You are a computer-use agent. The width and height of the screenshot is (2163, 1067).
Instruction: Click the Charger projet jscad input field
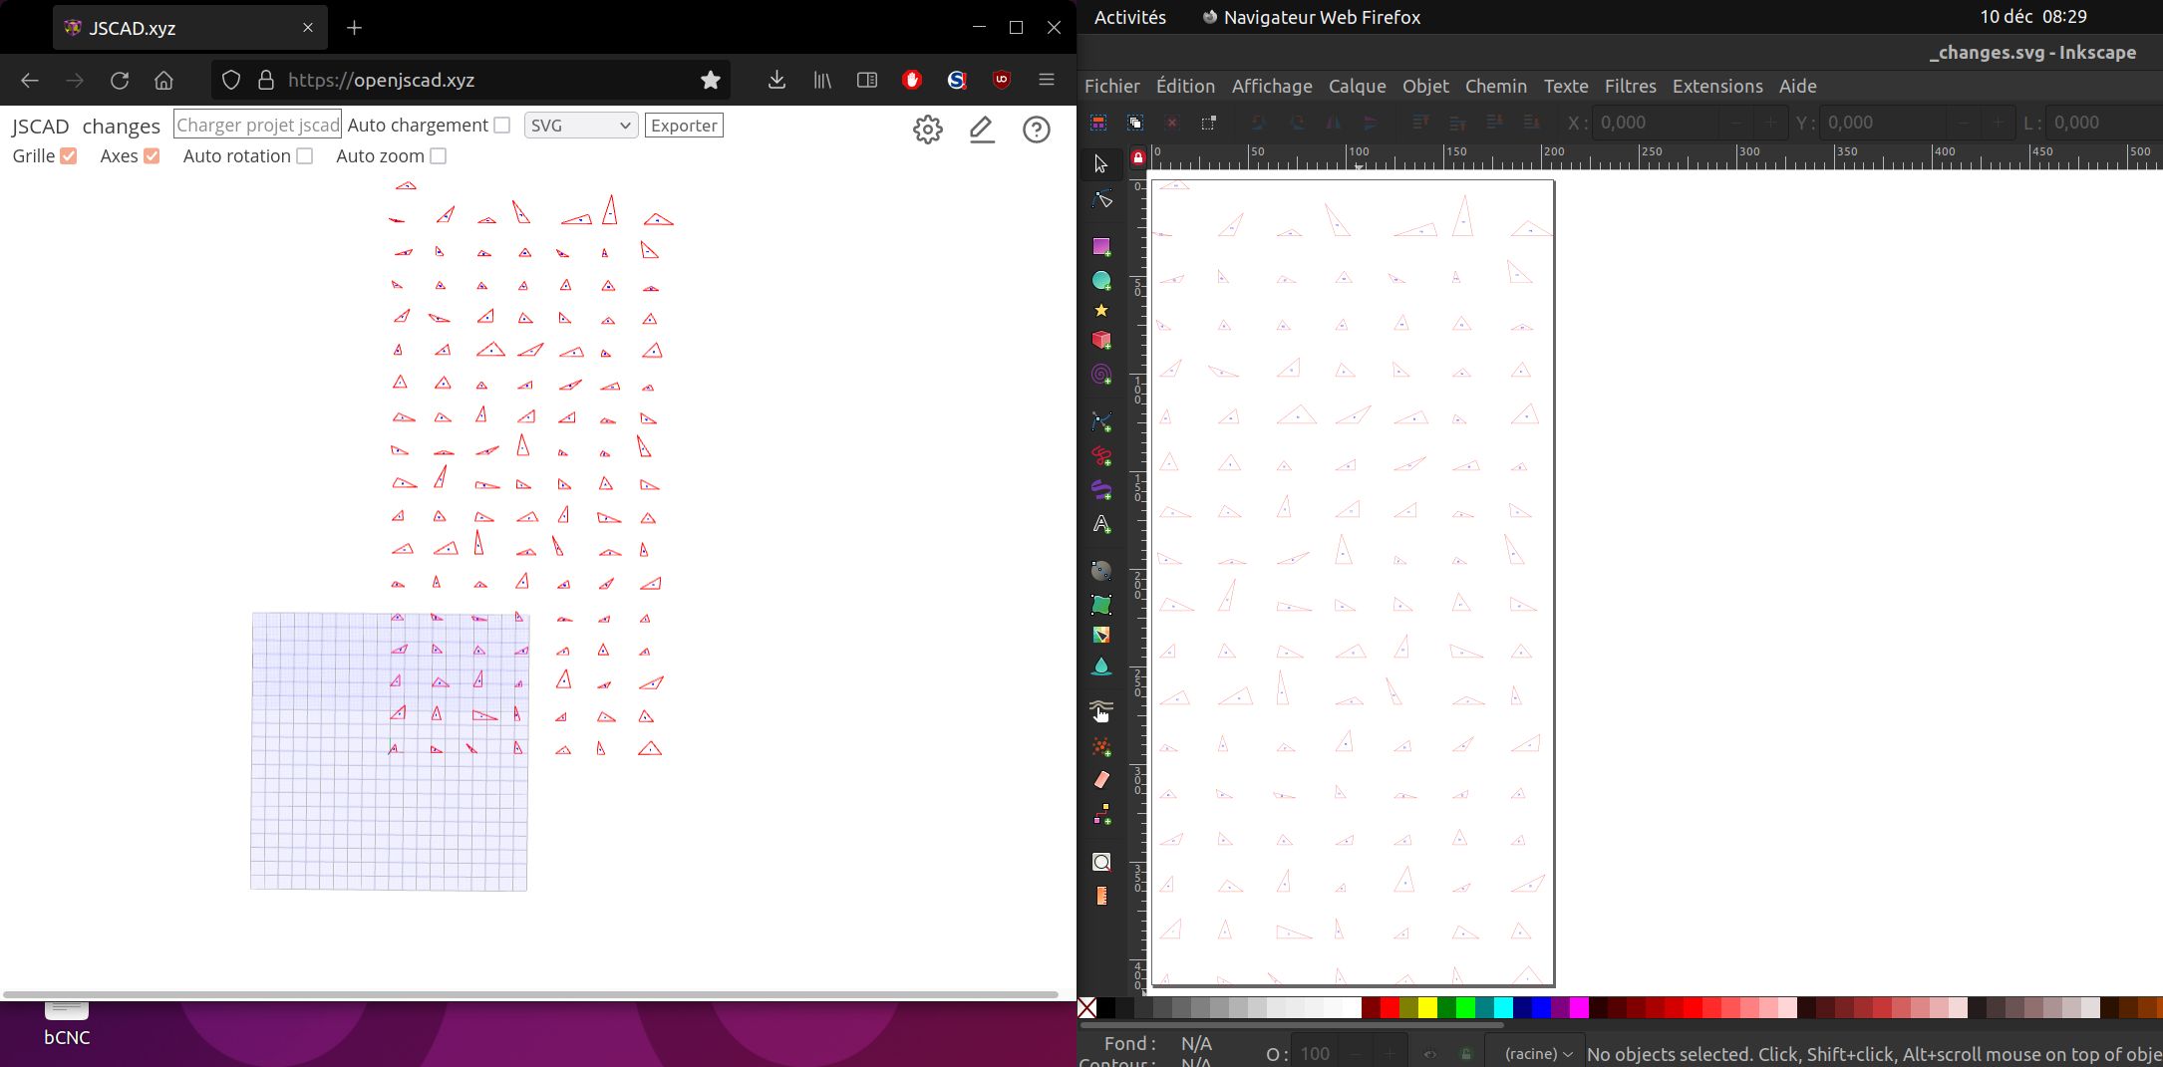click(x=256, y=124)
